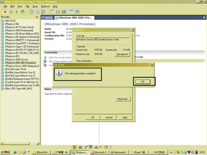Image resolution: width=207 pixels, height=155 pixels.
Task: Select [Windows 2000 Professional] in Favorites
Action: click(x=19, y=30)
